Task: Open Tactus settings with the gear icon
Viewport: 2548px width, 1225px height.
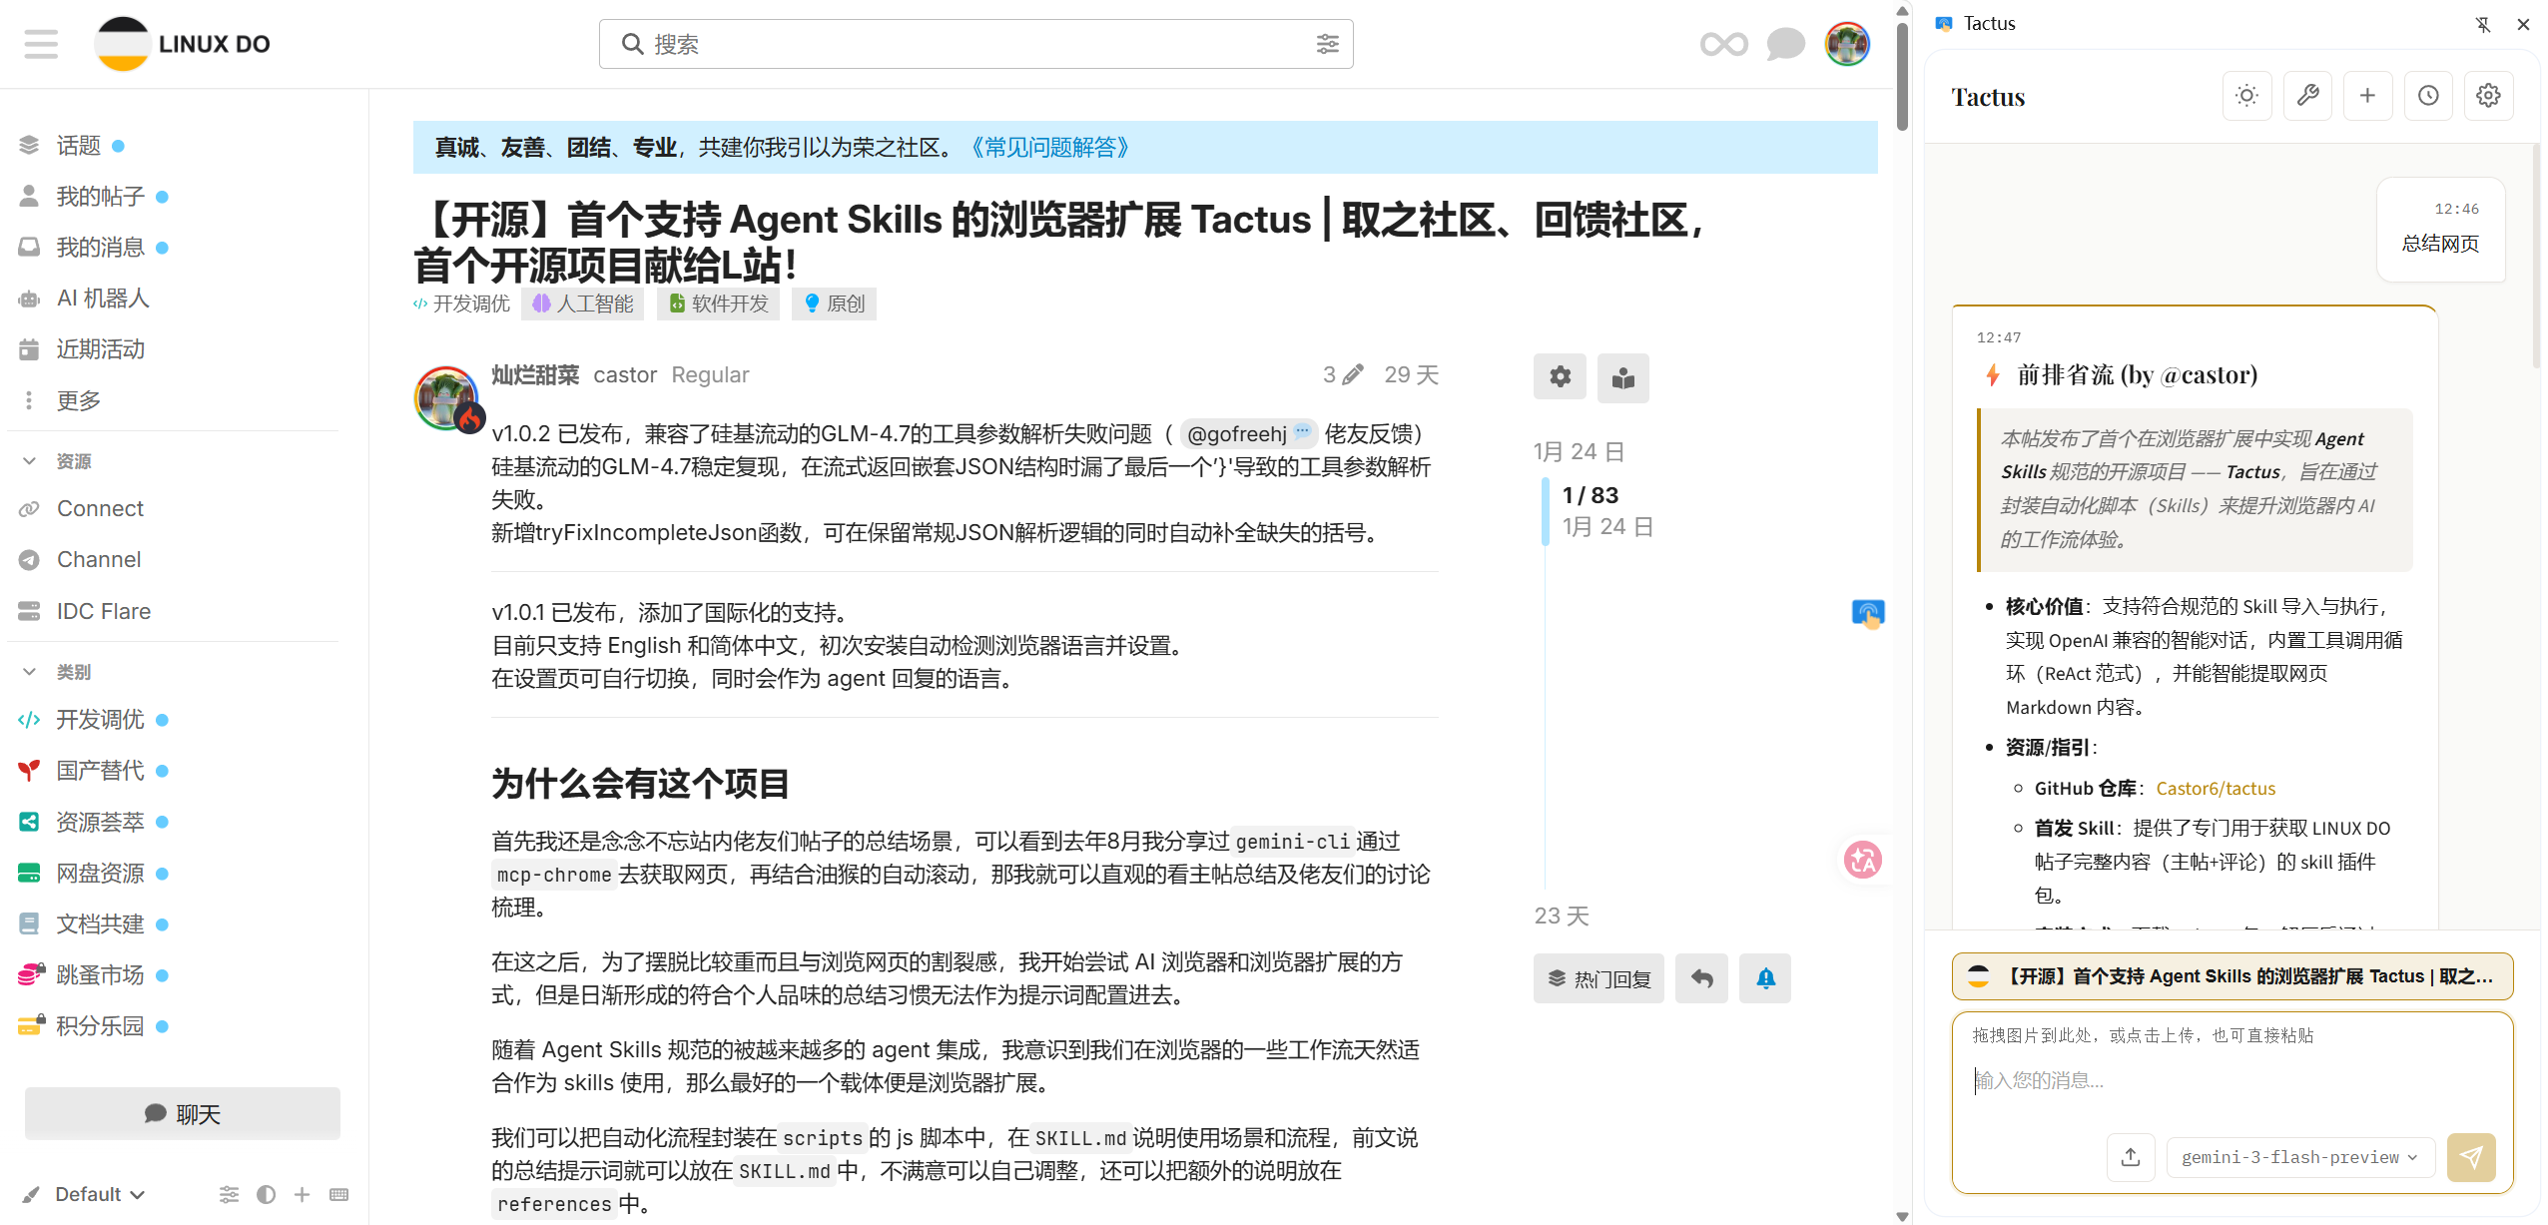Action: coord(2488,95)
